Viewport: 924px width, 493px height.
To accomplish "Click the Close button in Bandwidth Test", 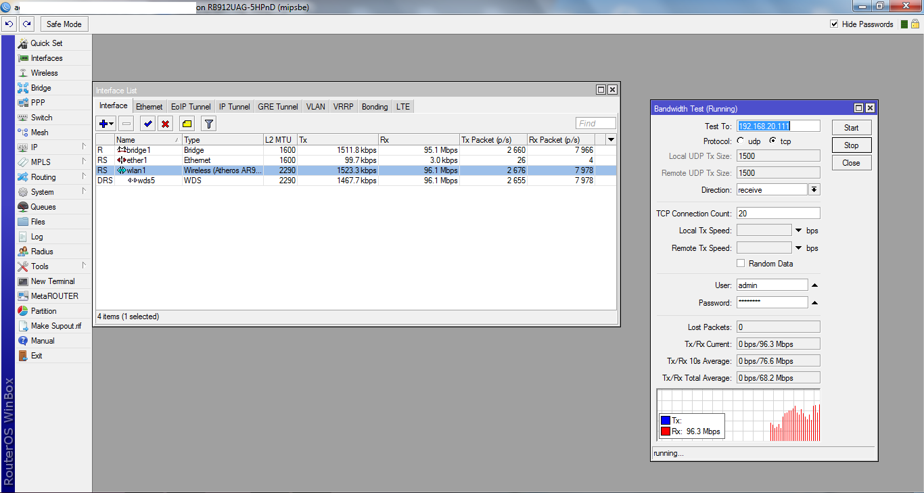I will coord(852,163).
